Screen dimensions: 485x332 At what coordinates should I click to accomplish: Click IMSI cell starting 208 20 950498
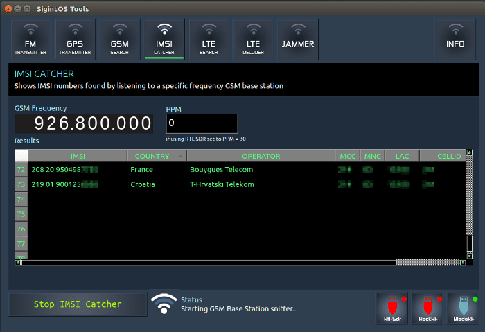click(78, 170)
